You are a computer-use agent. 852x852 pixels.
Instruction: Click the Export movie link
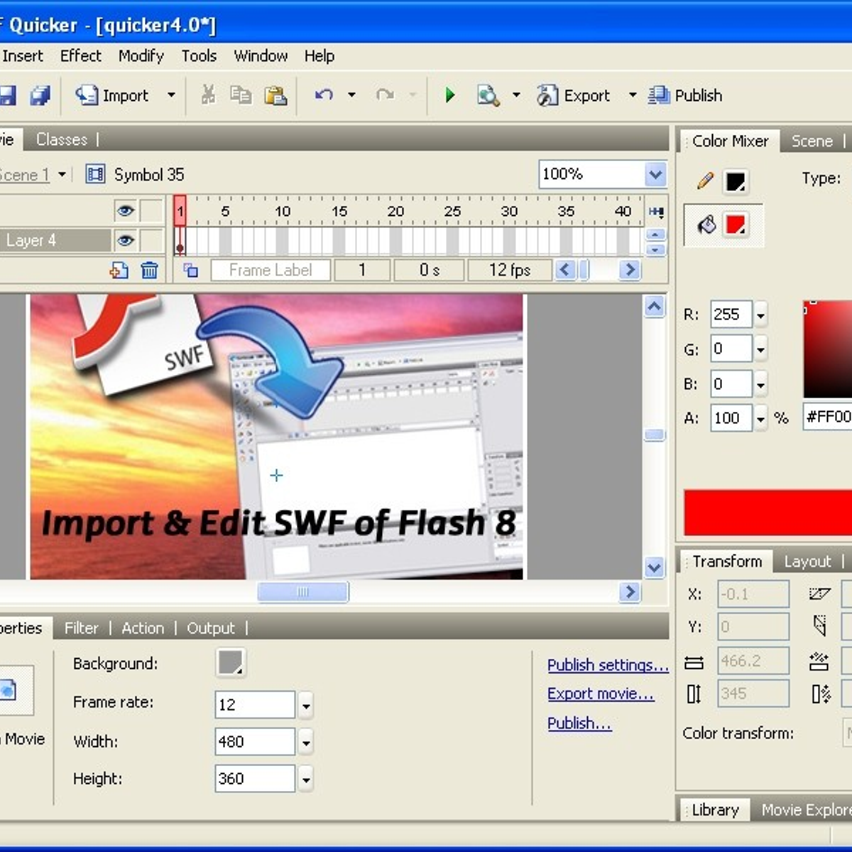point(601,694)
